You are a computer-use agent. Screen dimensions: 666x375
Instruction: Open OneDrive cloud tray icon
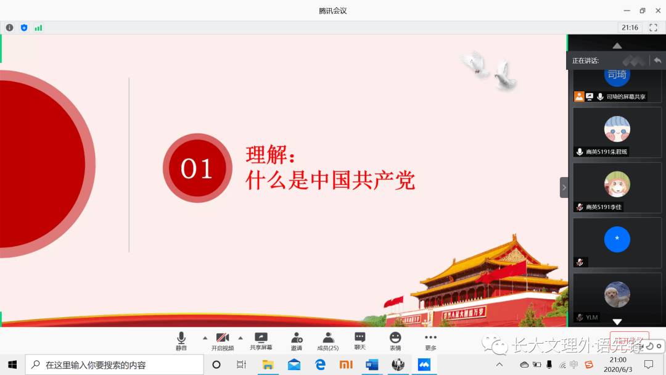(525, 365)
